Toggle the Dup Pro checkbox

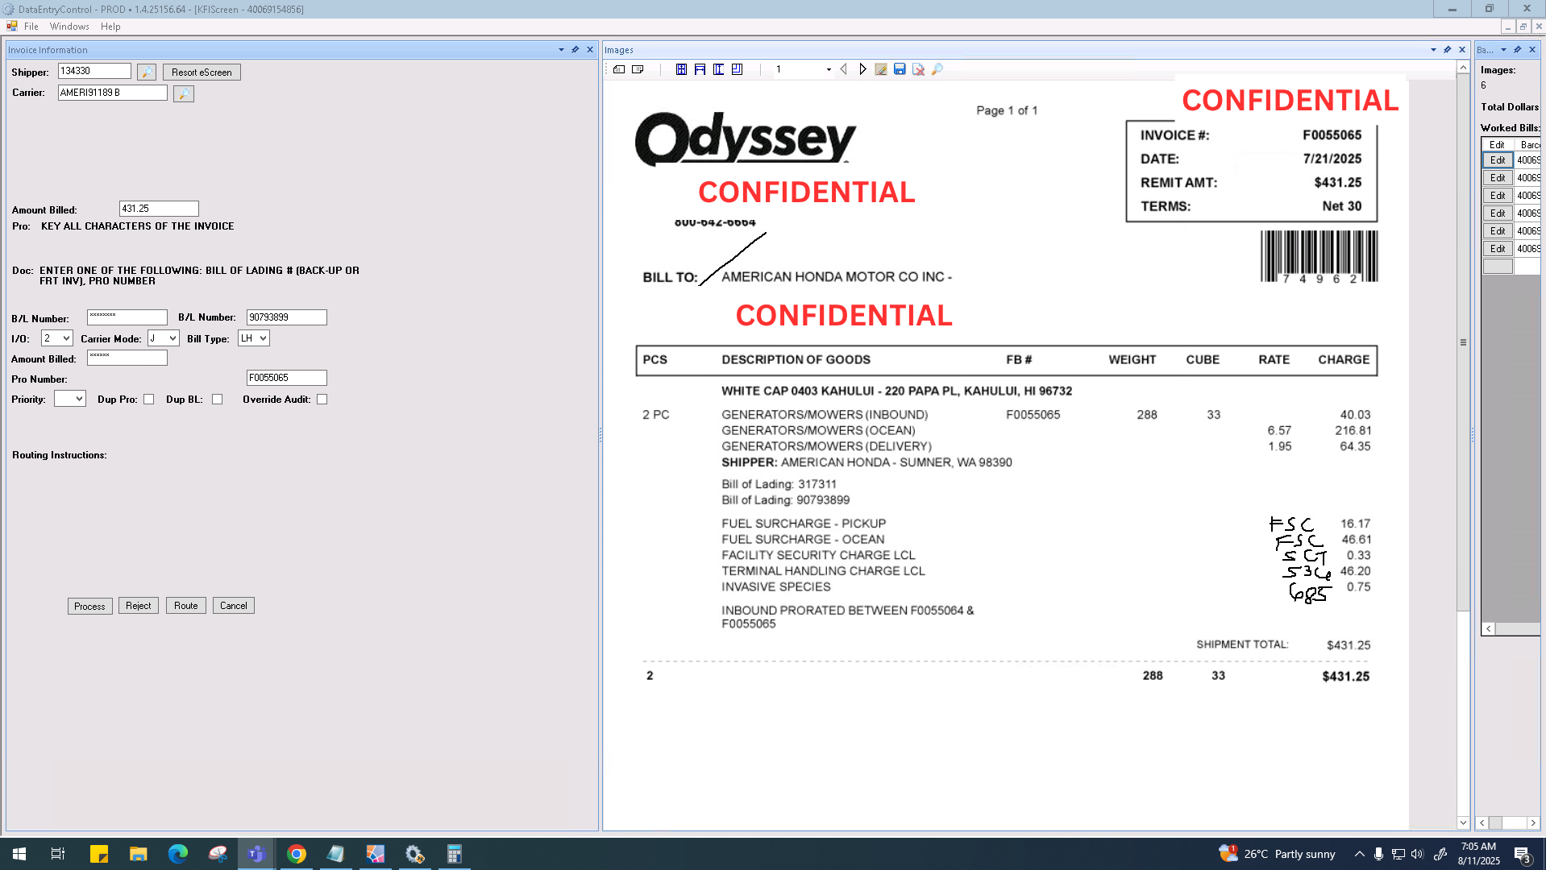pyautogui.click(x=149, y=400)
